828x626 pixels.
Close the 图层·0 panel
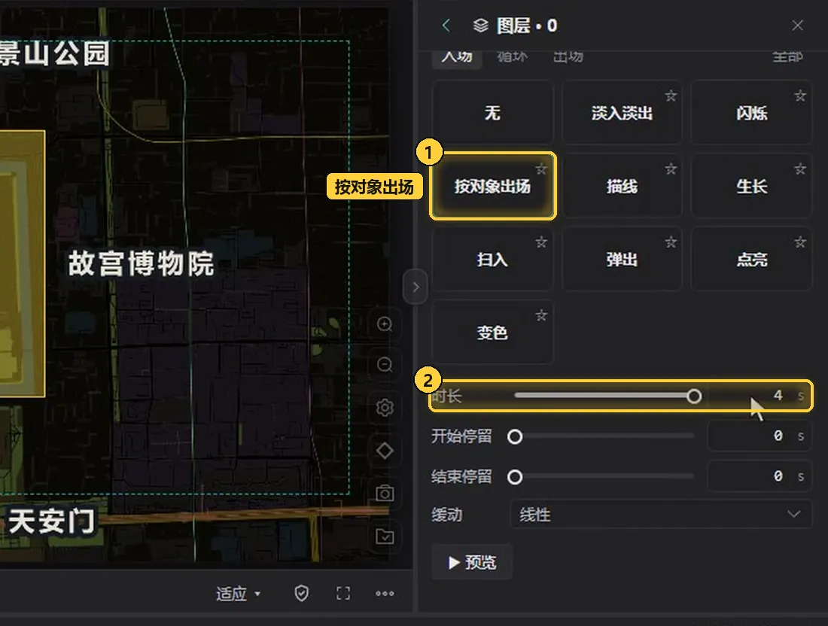[797, 26]
